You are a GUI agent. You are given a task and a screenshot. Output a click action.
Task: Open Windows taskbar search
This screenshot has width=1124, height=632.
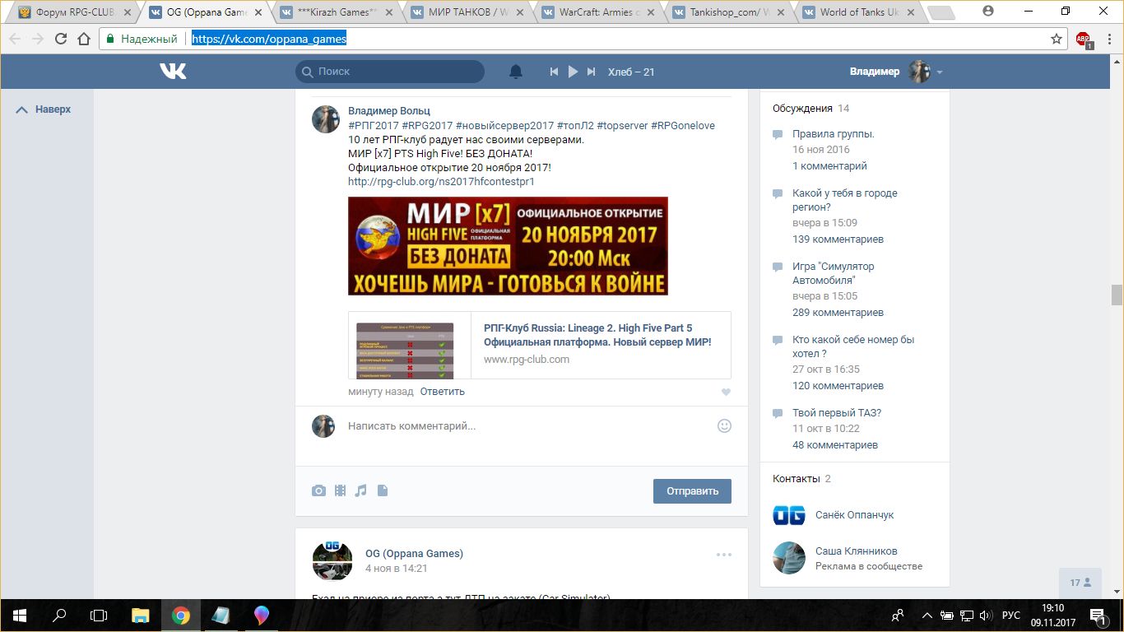(59, 615)
